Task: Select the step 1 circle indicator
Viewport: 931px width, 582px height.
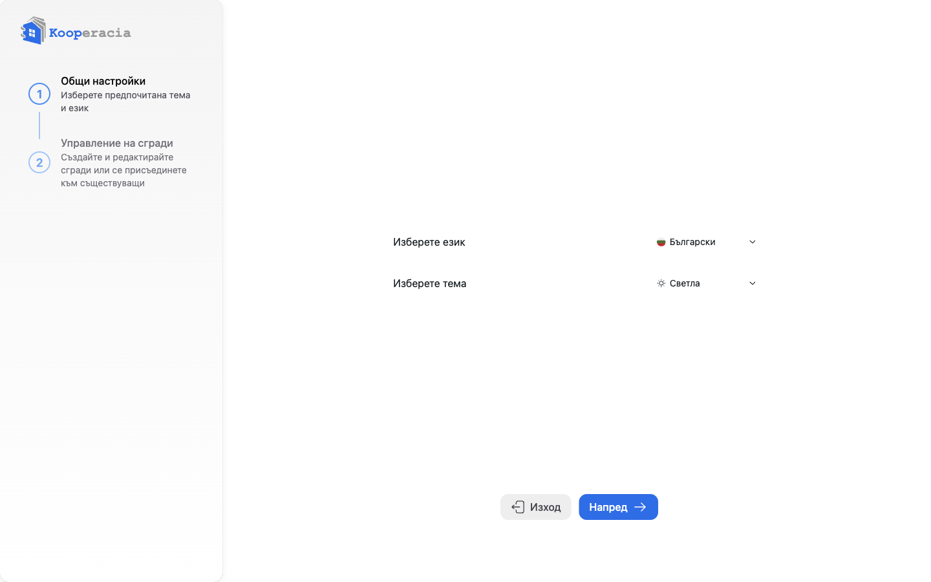Action: click(39, 94)
